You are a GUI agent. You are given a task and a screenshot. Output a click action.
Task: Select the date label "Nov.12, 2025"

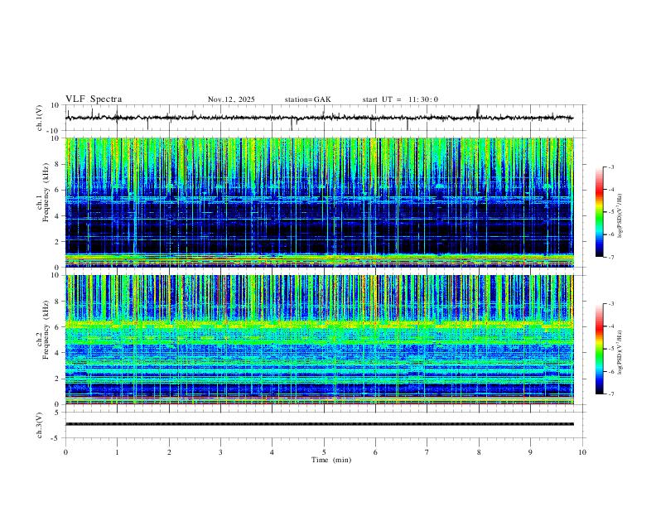tap(231, 99)
